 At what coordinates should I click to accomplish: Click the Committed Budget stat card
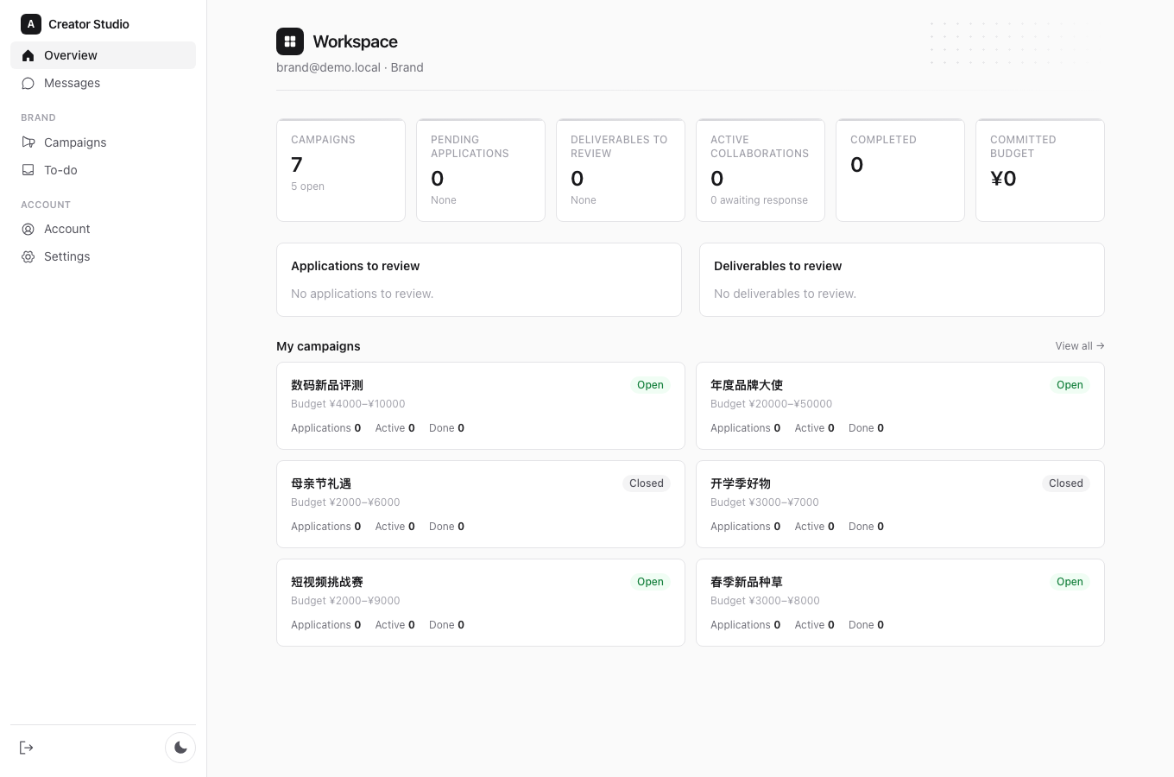[x=1040, y=170]
